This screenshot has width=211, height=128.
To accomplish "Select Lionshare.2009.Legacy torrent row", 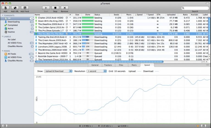I will (x=121, y=47).
